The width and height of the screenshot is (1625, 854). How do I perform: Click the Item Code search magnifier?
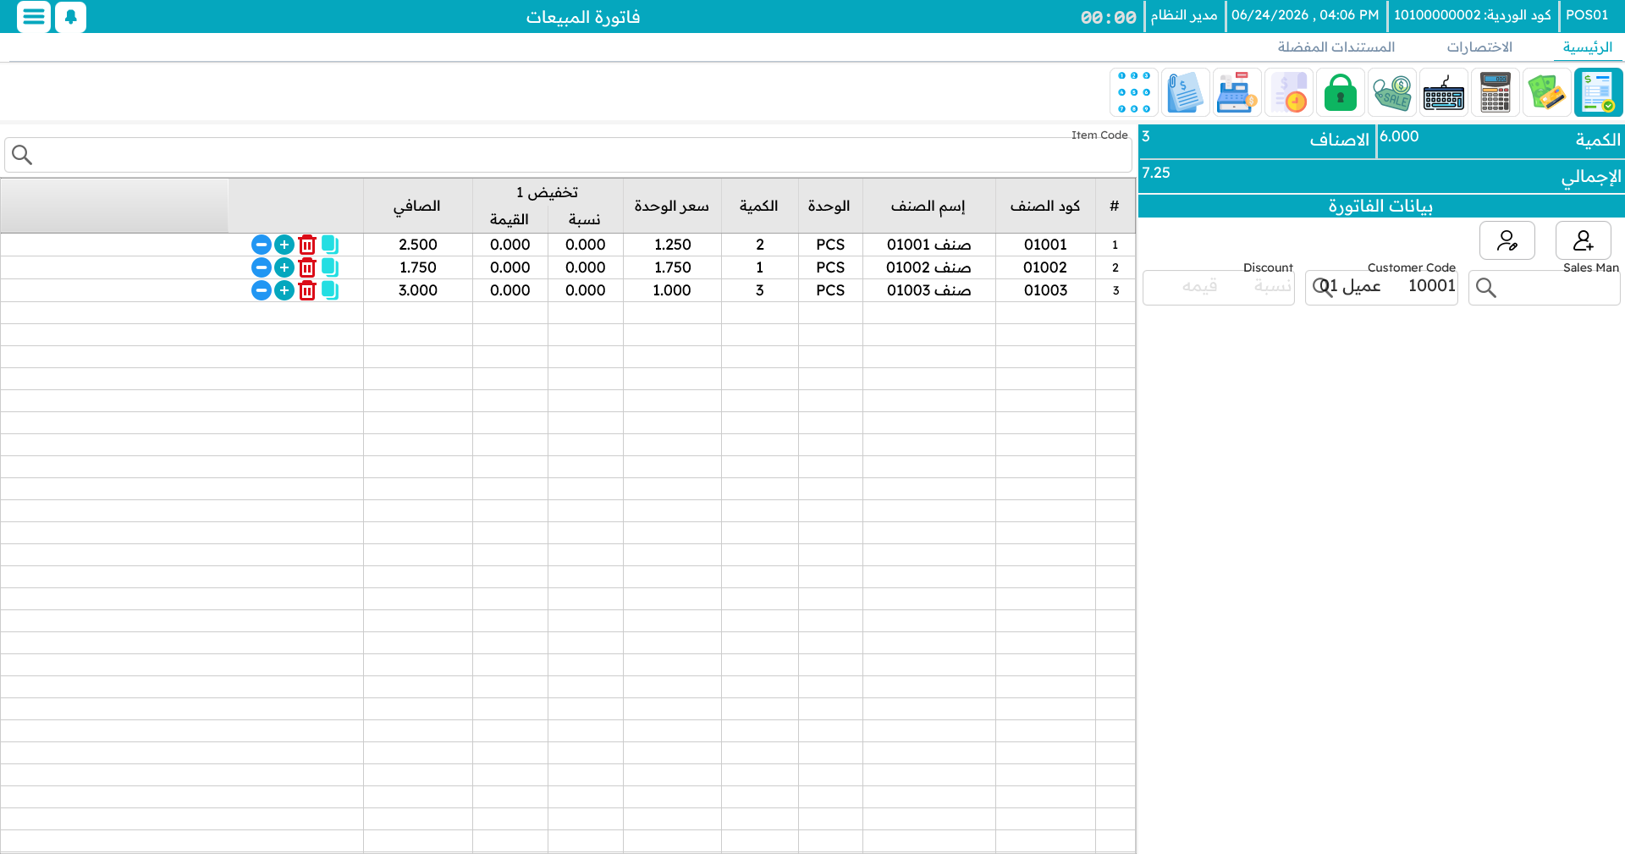[x=22, y=155]
